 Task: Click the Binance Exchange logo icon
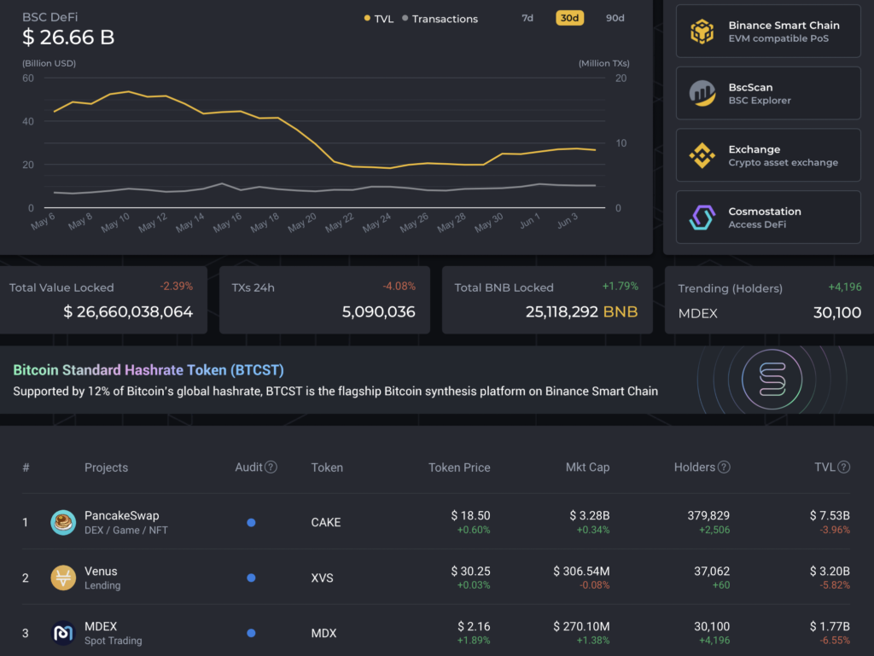click(702, 156)
